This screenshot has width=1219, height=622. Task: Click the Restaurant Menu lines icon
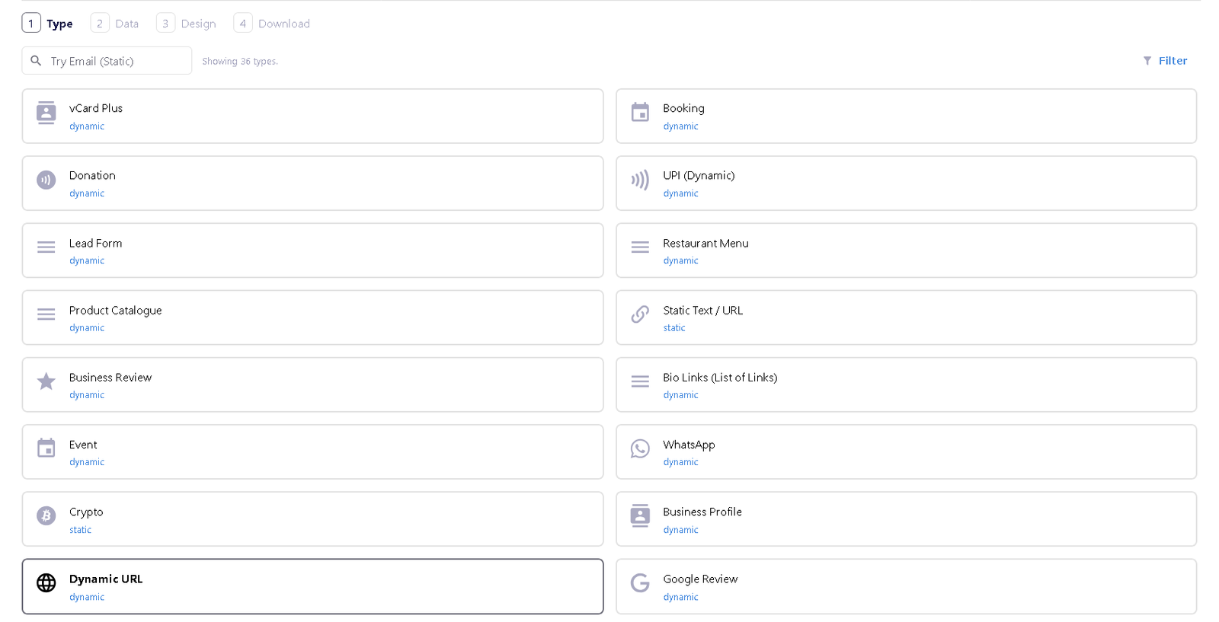pyautogui.click(x=640, y=247)
